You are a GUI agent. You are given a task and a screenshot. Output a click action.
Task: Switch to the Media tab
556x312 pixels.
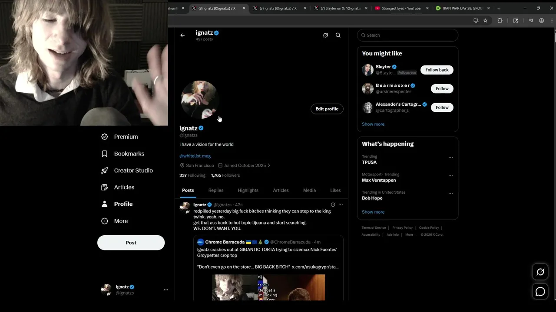pyautogui.click(x=309, y=190)
